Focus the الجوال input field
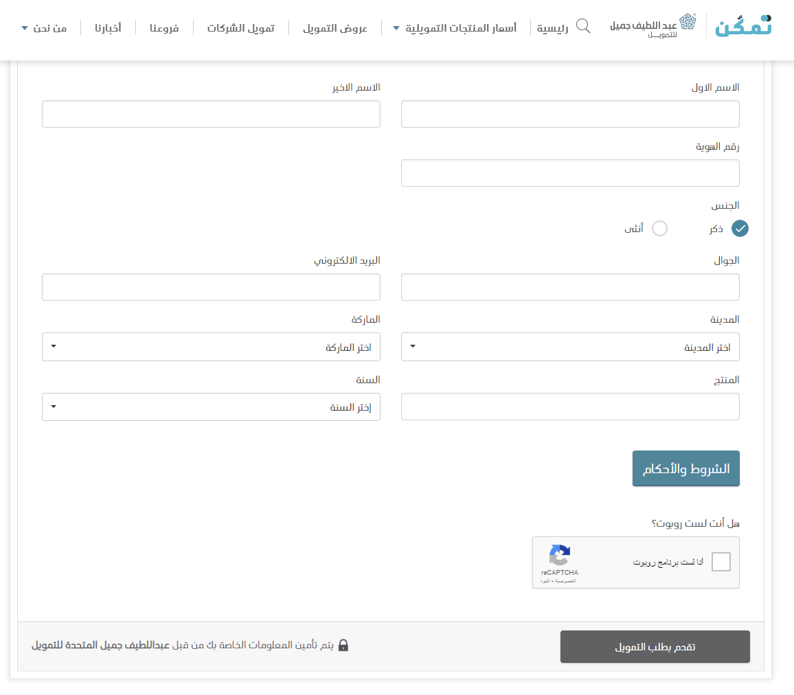 [x=570, y=287]
